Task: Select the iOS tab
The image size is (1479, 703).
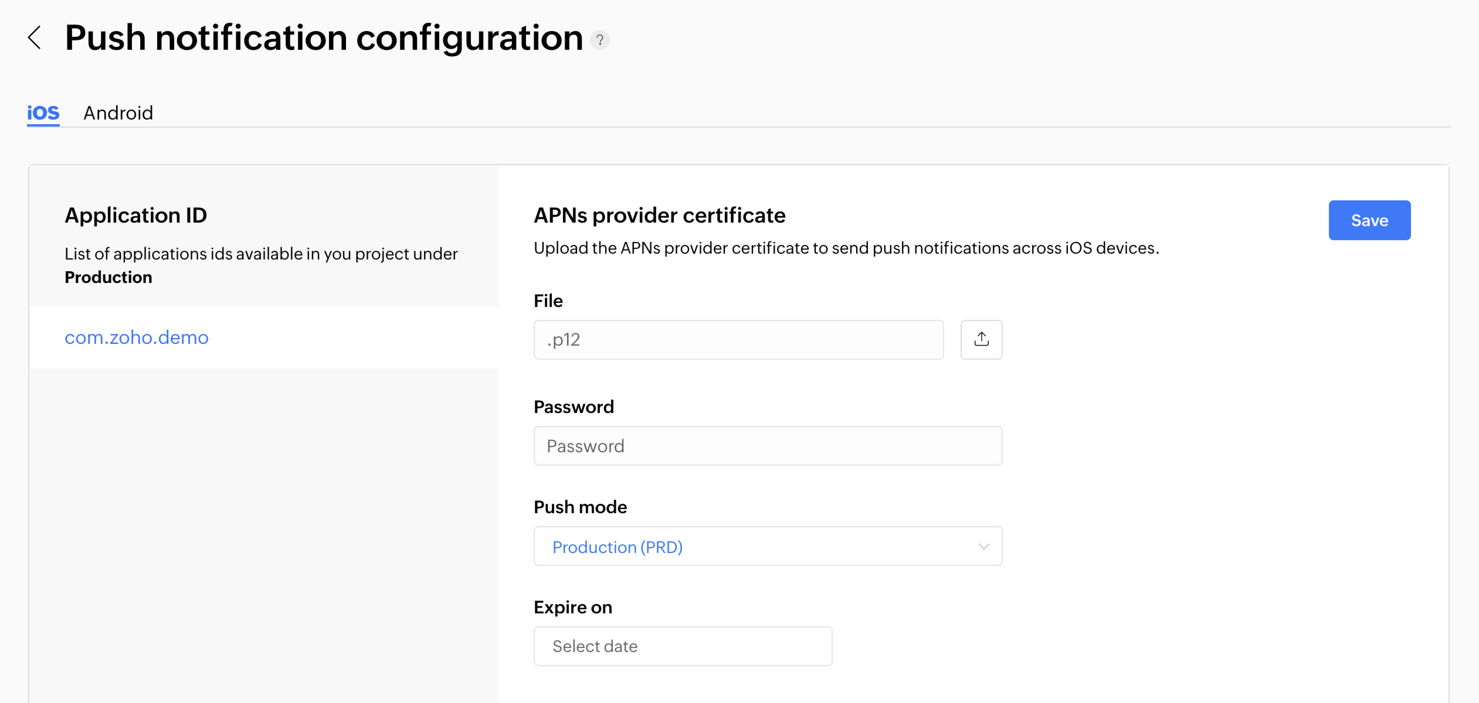Action: (x=43, y=113)
